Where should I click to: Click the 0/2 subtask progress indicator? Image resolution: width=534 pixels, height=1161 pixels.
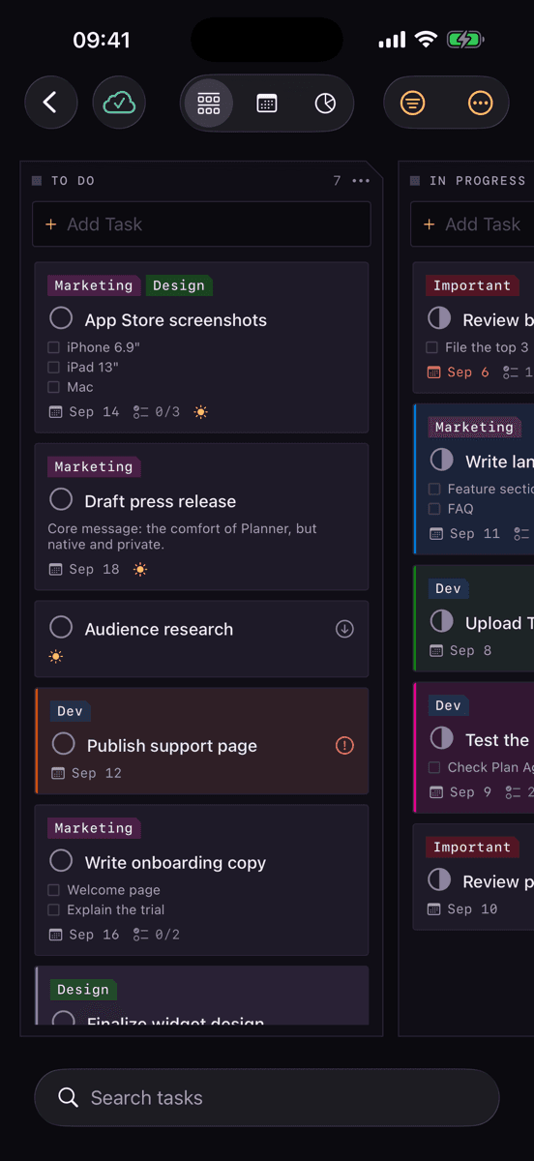pyautogui.click(x=157, y=935)
